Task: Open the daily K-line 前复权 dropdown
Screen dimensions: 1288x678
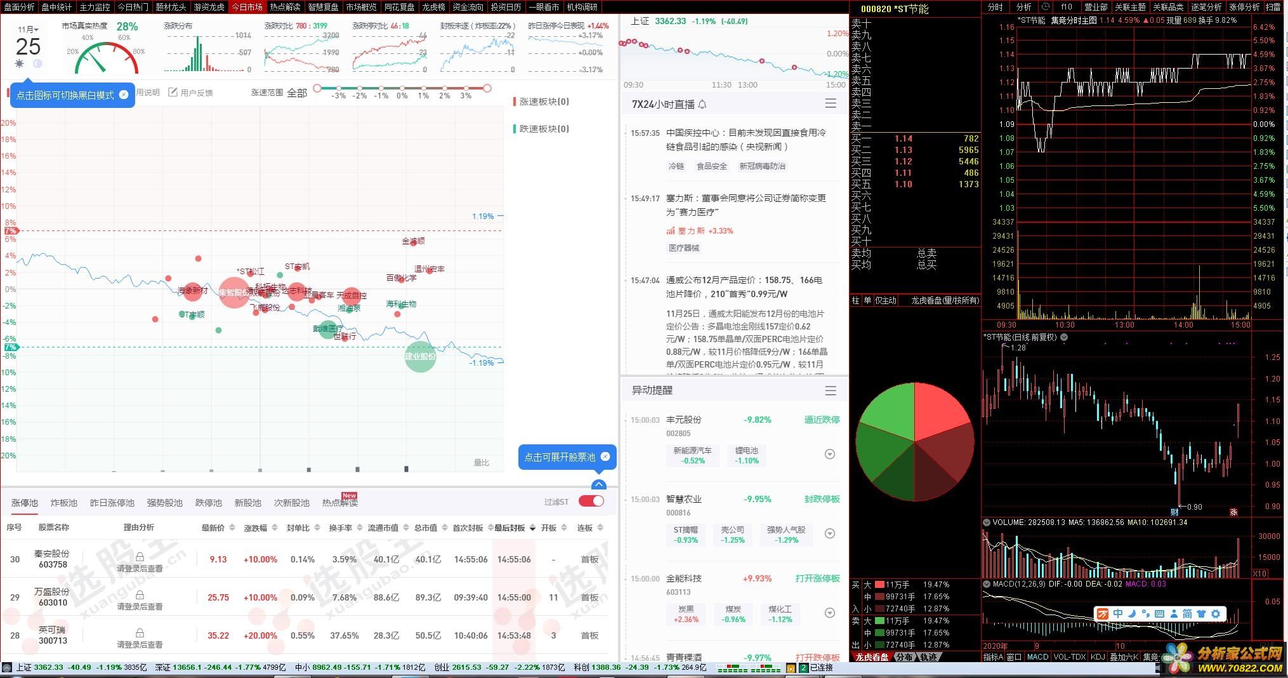Action: tap(1064, 337)
